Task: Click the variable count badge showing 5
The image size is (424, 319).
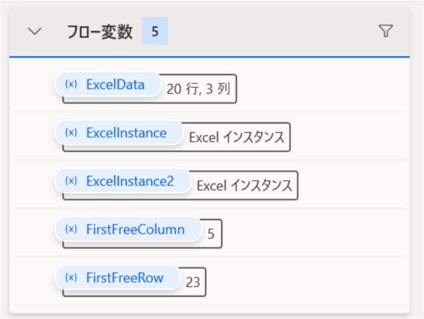Action: pos(155,31)
